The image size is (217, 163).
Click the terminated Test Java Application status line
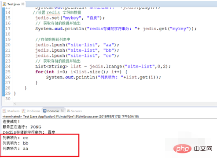coord(70,117)
